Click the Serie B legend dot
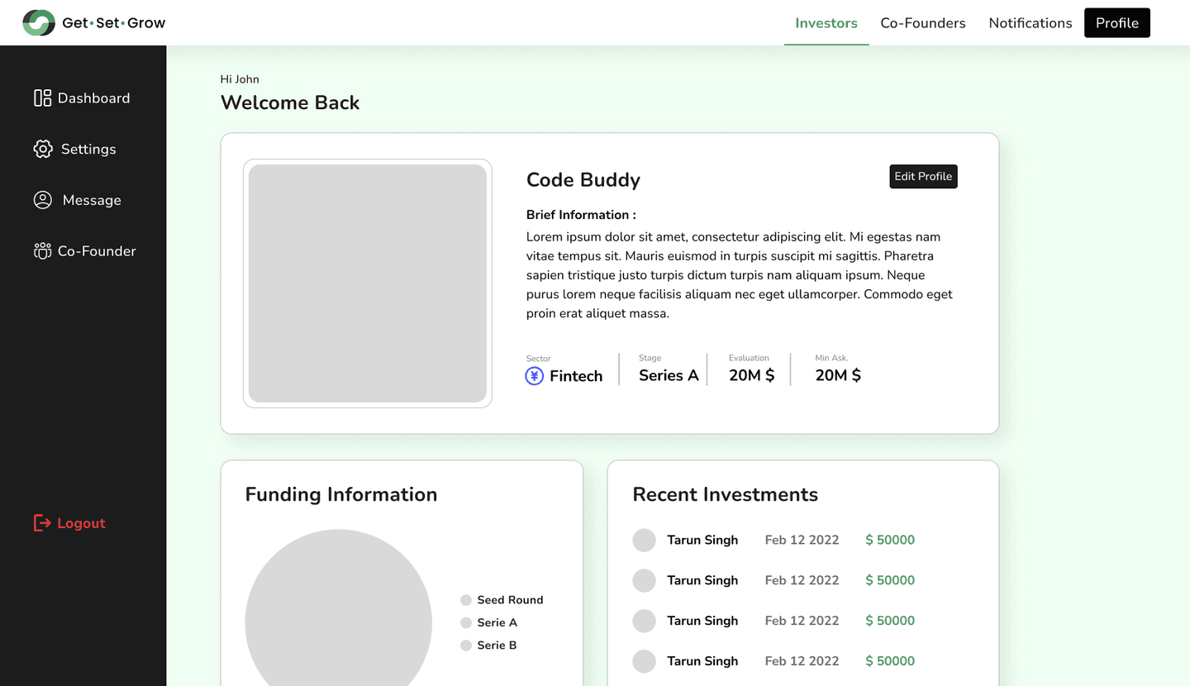The height and width of the screenshot is (686, 1190). (x=466, y=646)
